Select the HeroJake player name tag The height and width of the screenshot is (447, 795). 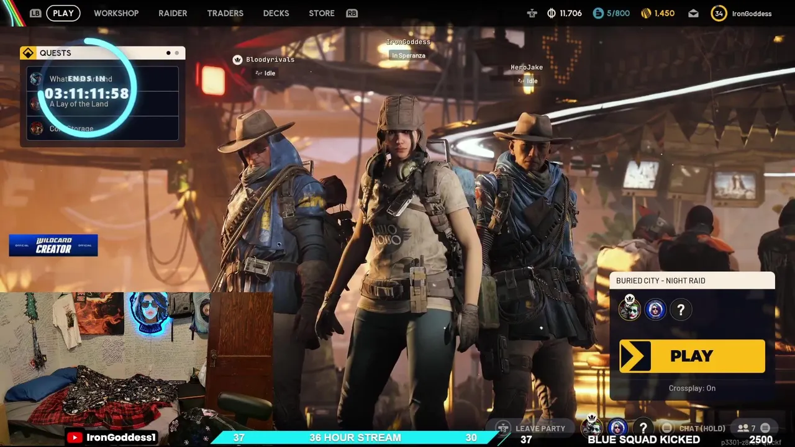coord(527,67)
